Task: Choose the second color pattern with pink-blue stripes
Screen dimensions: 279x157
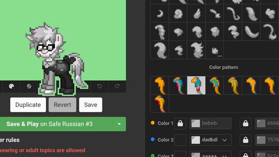Action: [178, 85]
